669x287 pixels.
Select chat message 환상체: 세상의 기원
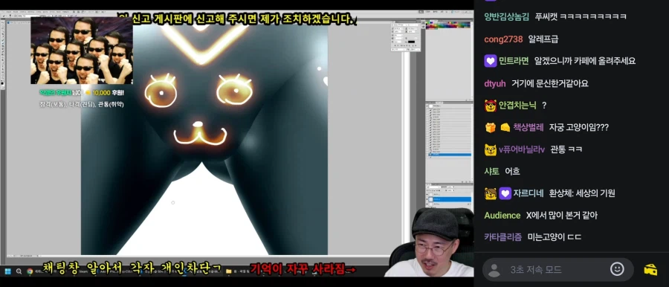pos(581,193)
